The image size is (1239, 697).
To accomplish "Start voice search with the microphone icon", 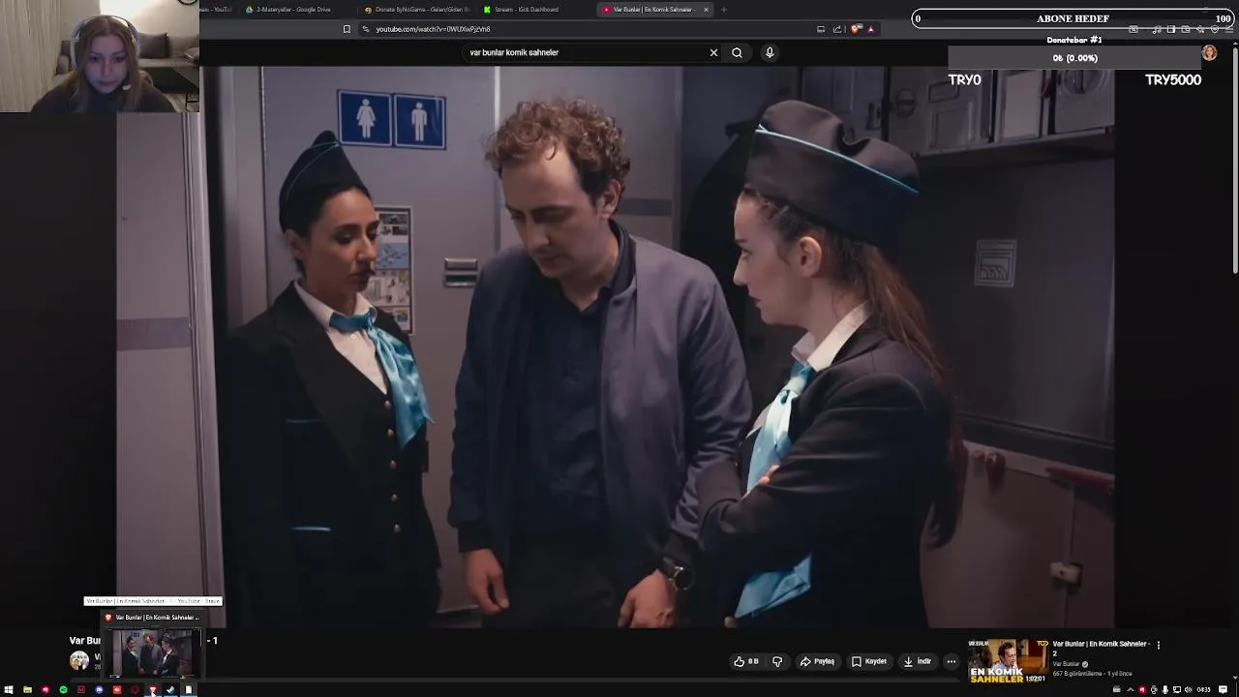I will coord(770,52).
